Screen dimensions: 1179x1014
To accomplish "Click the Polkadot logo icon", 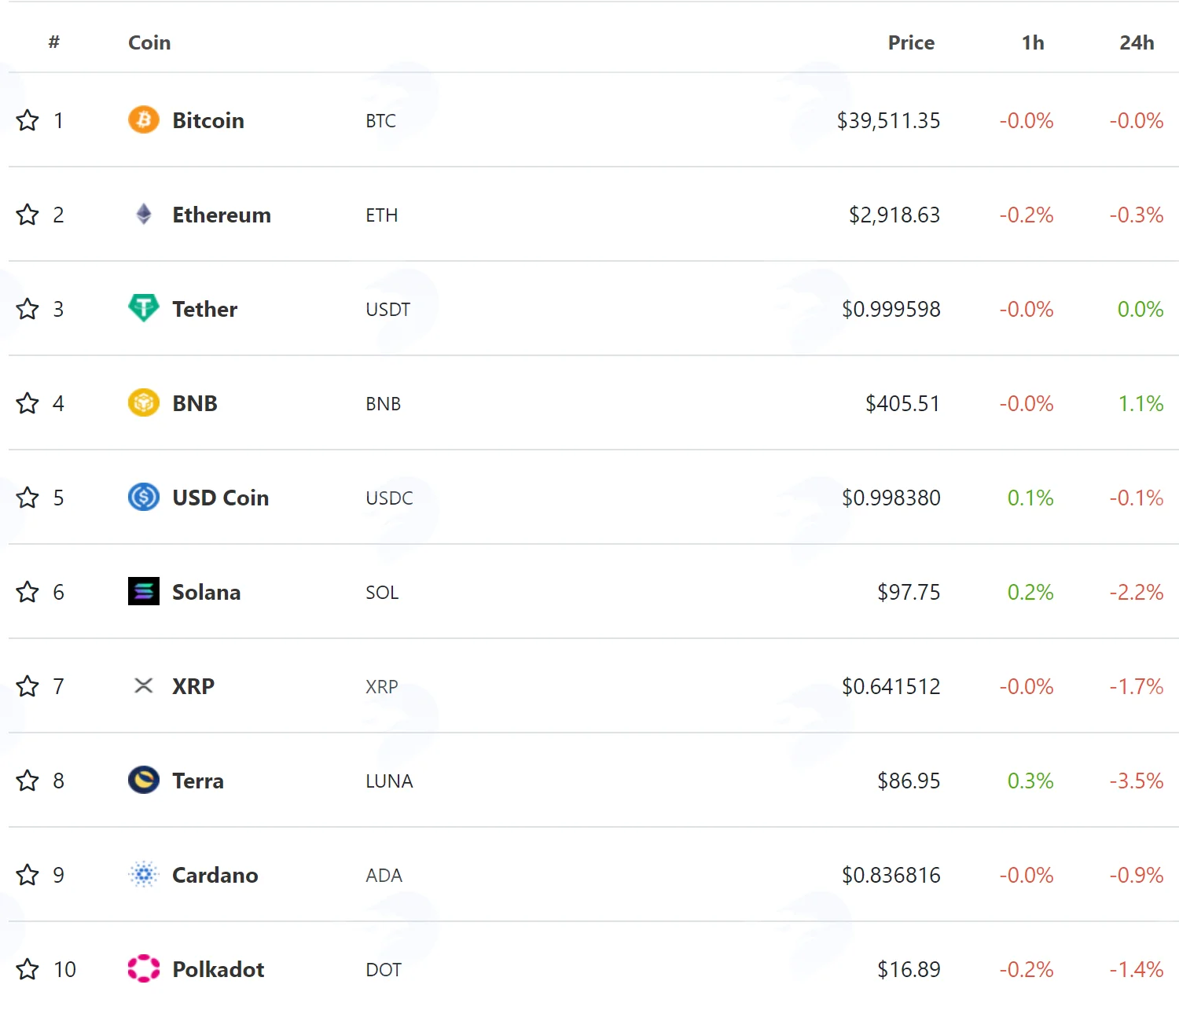I will point(144,968).
